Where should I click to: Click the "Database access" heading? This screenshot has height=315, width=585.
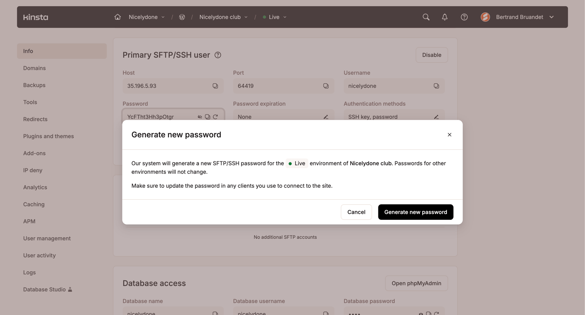[154, 283]
